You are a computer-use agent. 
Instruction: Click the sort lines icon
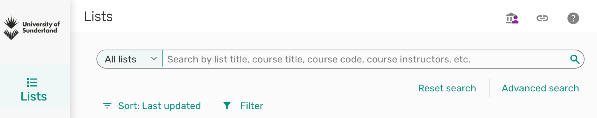click(107, 106)
